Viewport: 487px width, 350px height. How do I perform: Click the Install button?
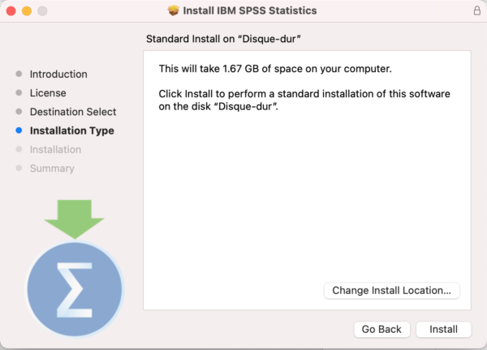[443, 329]
